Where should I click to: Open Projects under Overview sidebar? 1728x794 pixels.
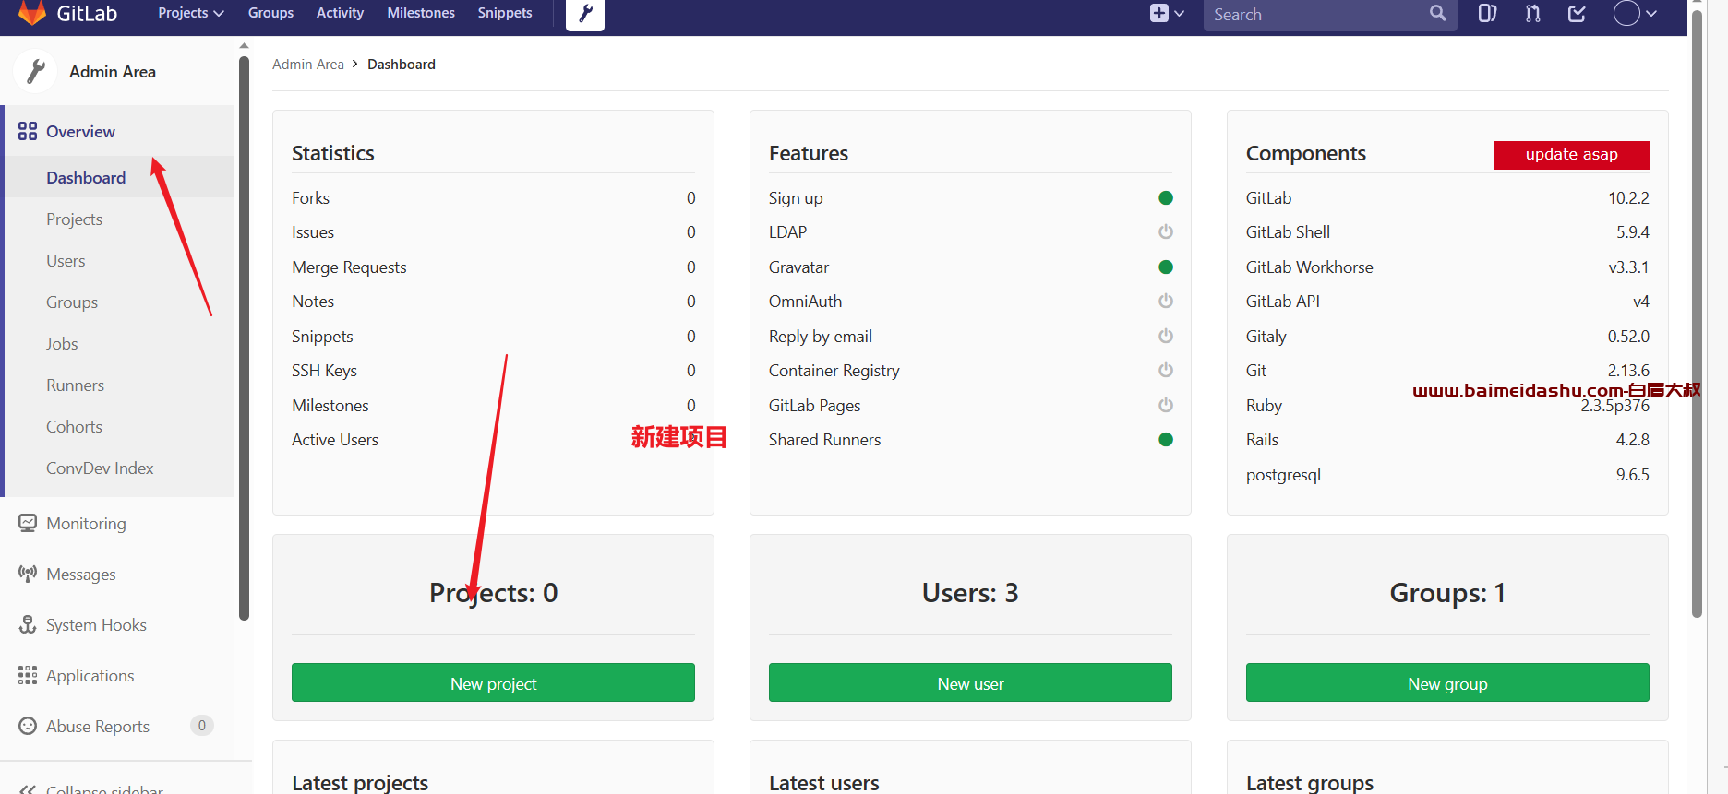tap(74, 219)
